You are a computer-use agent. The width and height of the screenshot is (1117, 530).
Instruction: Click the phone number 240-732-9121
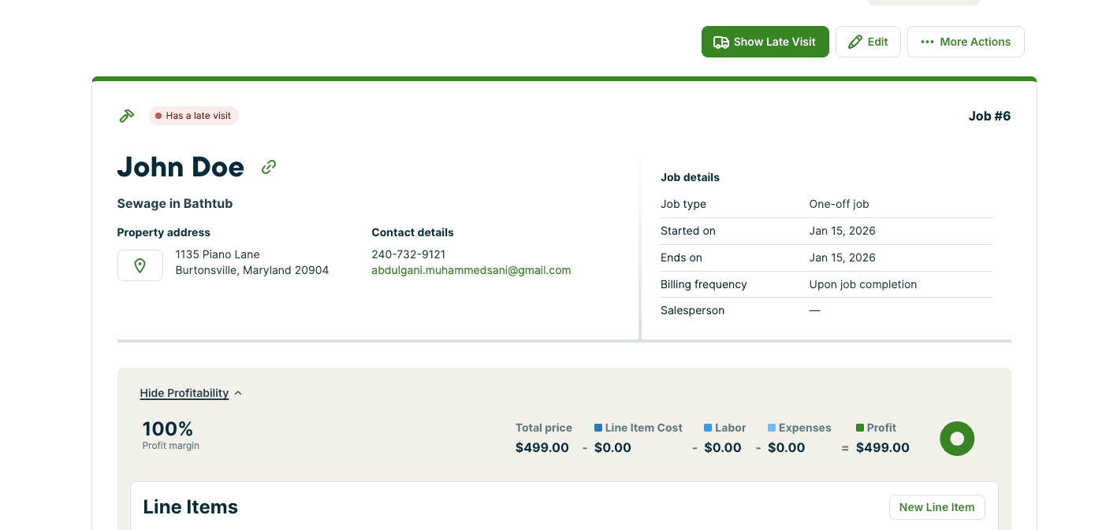click(408, 254)
